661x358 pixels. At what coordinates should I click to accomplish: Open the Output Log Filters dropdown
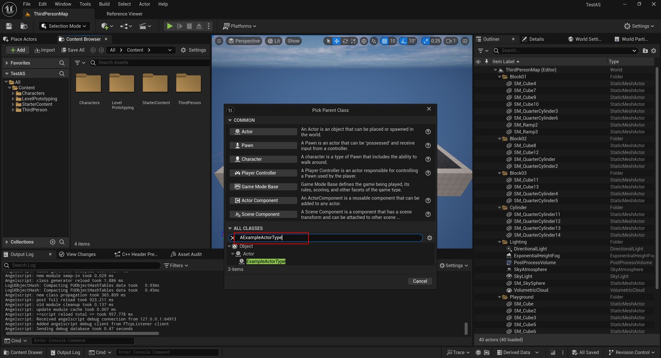tap(176, 266)
